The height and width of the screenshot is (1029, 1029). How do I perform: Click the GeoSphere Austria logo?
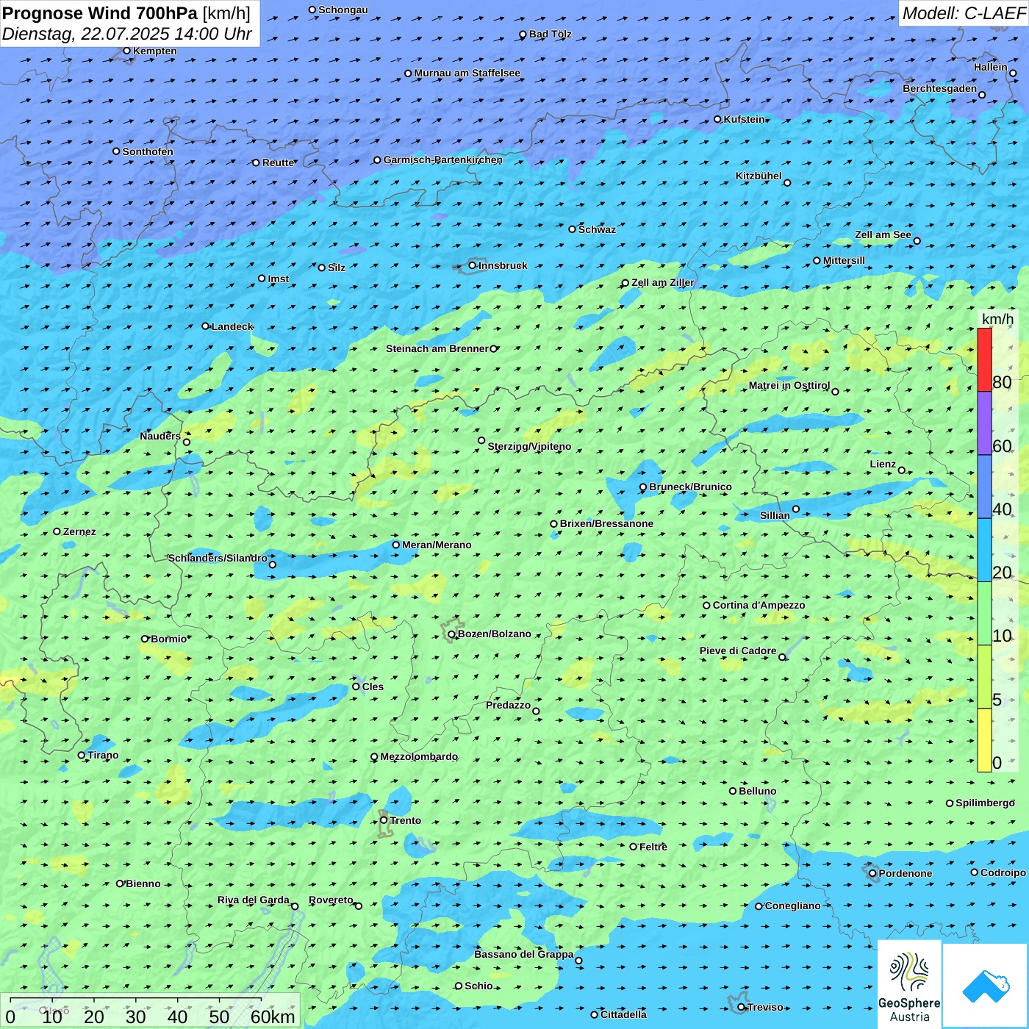[x=909, y=983]
